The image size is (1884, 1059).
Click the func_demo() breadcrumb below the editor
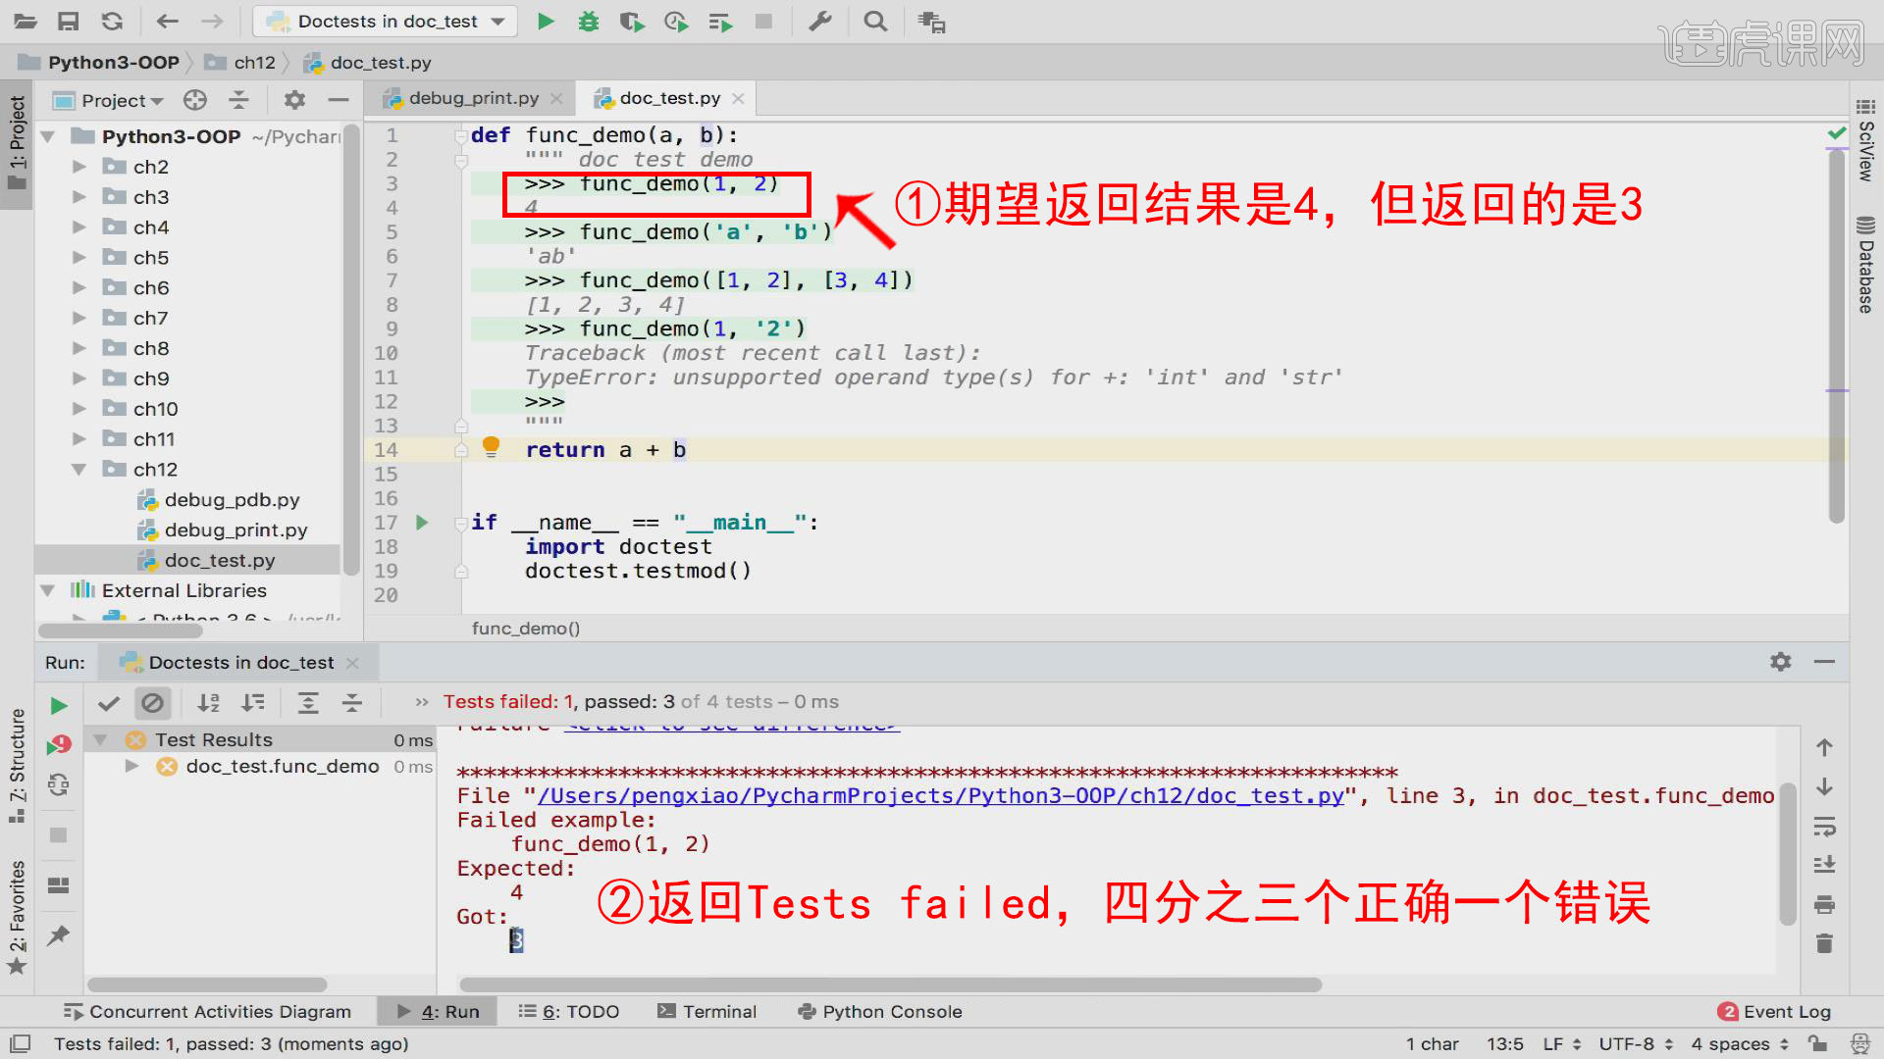[x=526, y=629]
